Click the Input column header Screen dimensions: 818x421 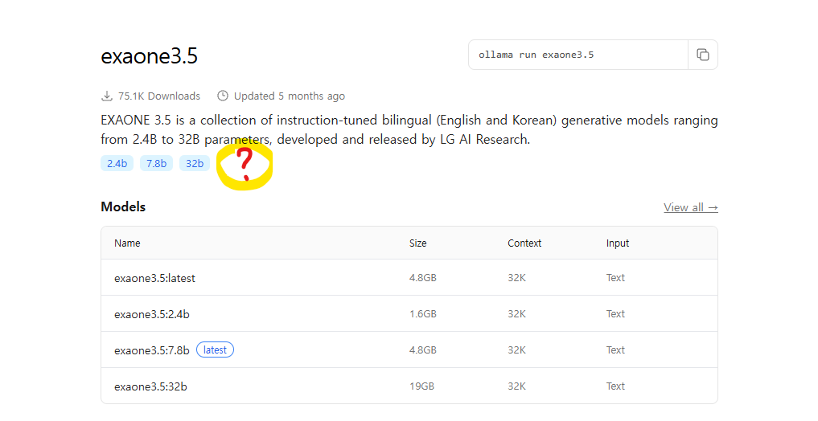618,243
